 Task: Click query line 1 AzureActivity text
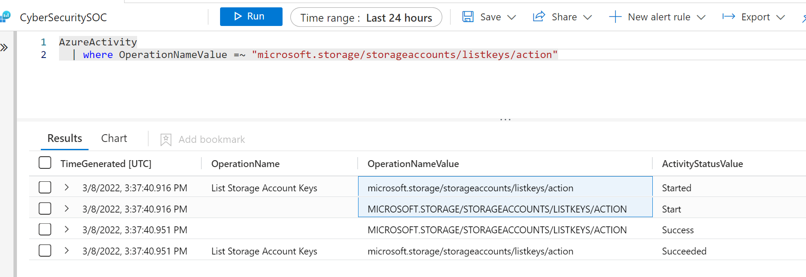[98, 42]
